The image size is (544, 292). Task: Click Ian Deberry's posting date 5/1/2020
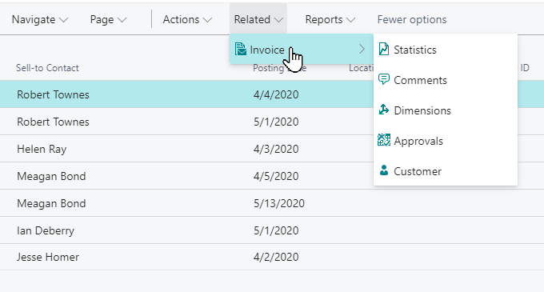click(x=276, y=230)
